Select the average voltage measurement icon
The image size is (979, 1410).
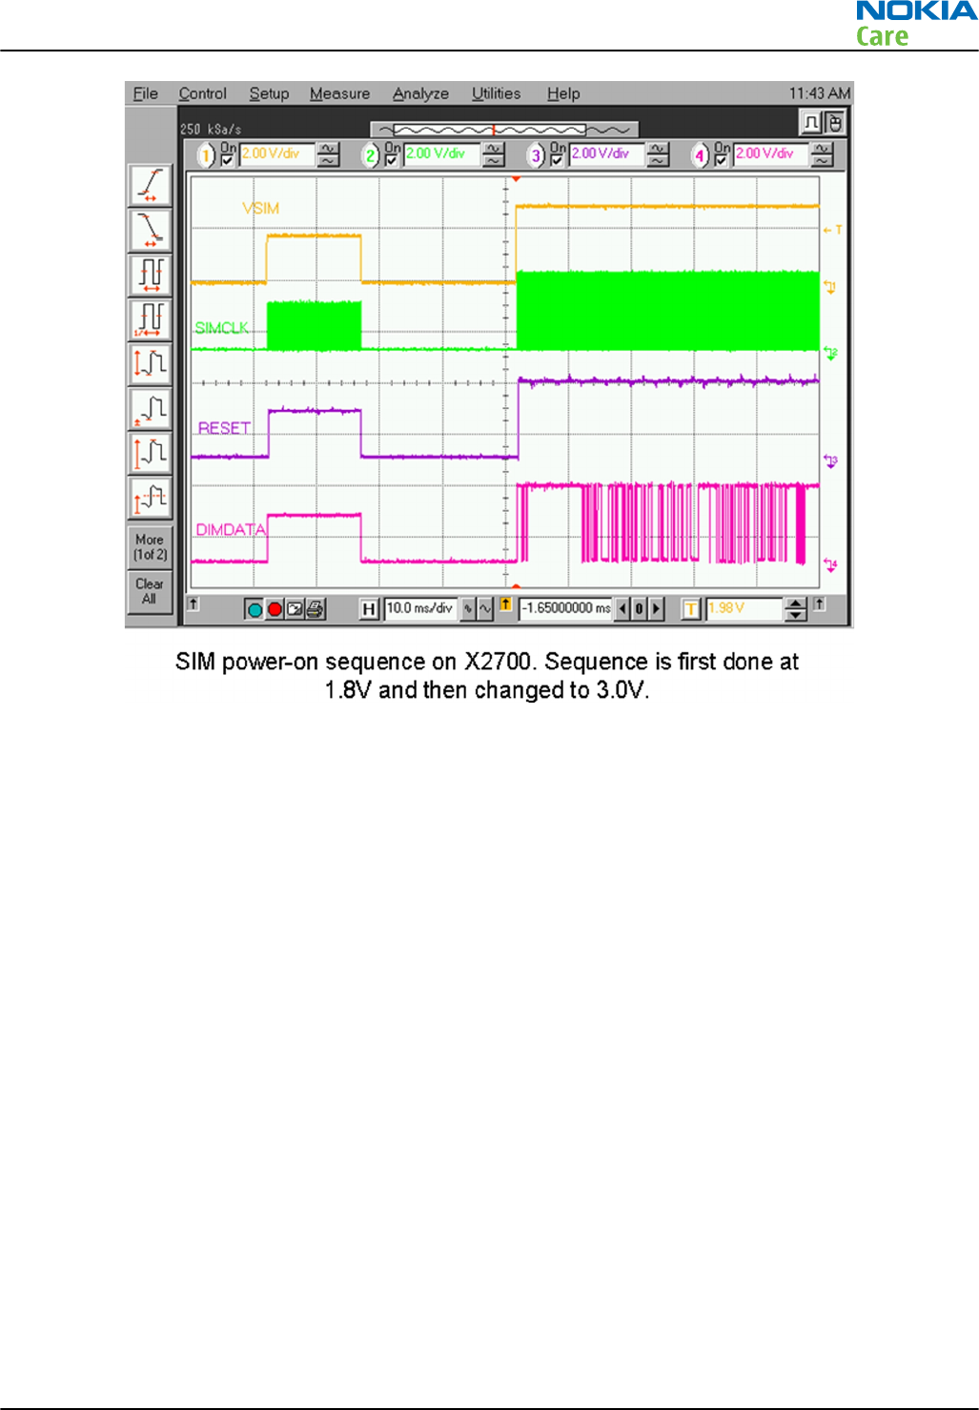pos(150,497)
